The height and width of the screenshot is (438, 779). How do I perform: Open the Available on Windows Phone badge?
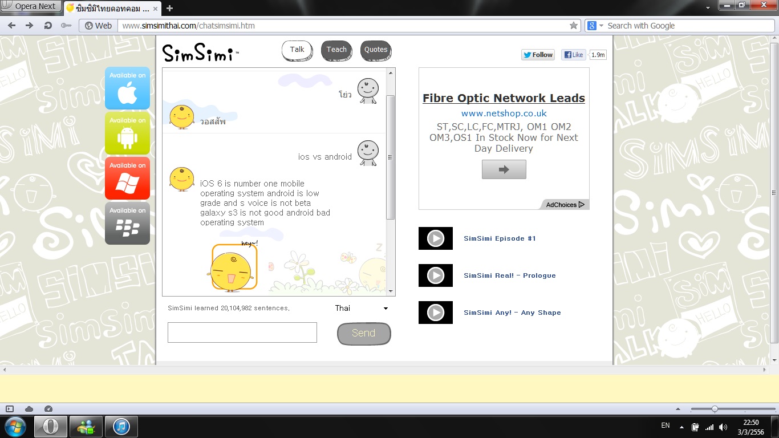pos(127,178)
